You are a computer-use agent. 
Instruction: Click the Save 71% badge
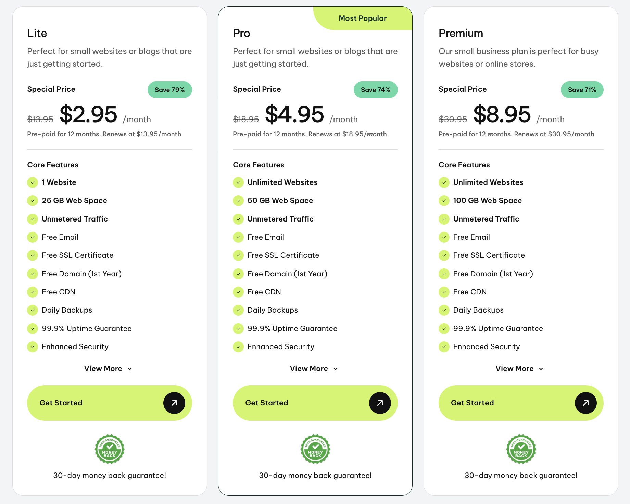[x=582, y=90]
